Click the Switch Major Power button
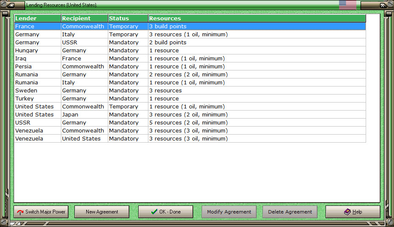This screenshot has width=394, height=227. point(41,212)
